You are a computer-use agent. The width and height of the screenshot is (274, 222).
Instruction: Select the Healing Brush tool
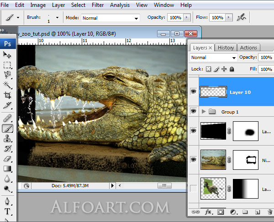[7, 118]
